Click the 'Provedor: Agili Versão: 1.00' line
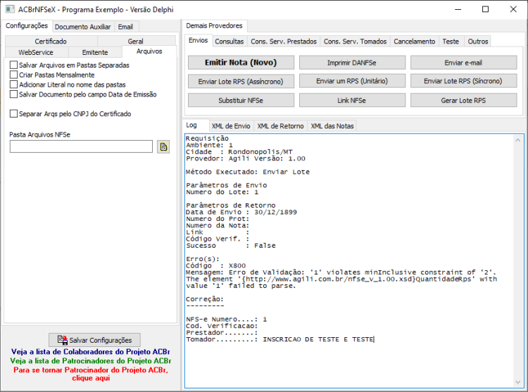528x392 pixels. pyautogui.click(x=246, y=158)
